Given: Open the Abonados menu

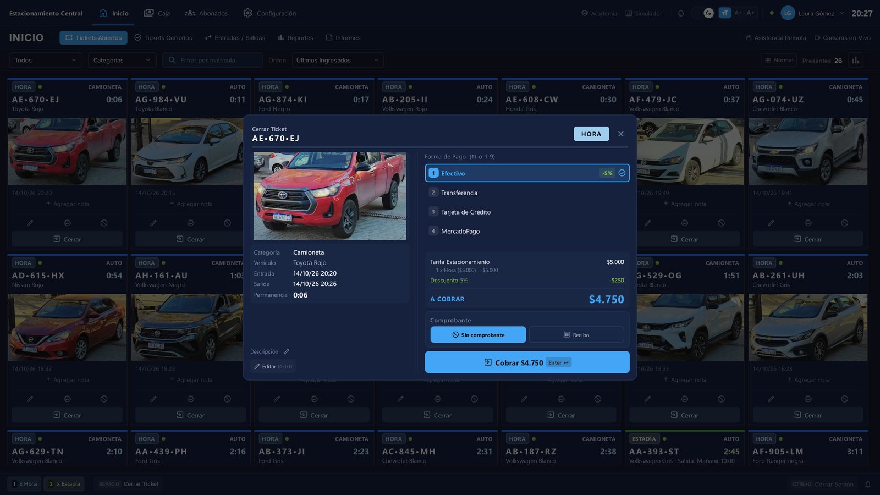Looking at the screenshot, I should pyautogui.click(x=206, y=13).
